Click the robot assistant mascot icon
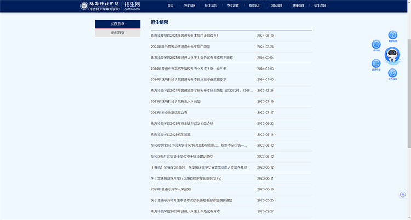The image size is (411, 220). coord(392,55)
